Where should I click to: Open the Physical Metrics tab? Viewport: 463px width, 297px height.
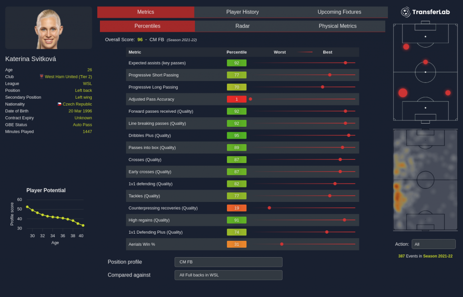[x=337, y=26]
